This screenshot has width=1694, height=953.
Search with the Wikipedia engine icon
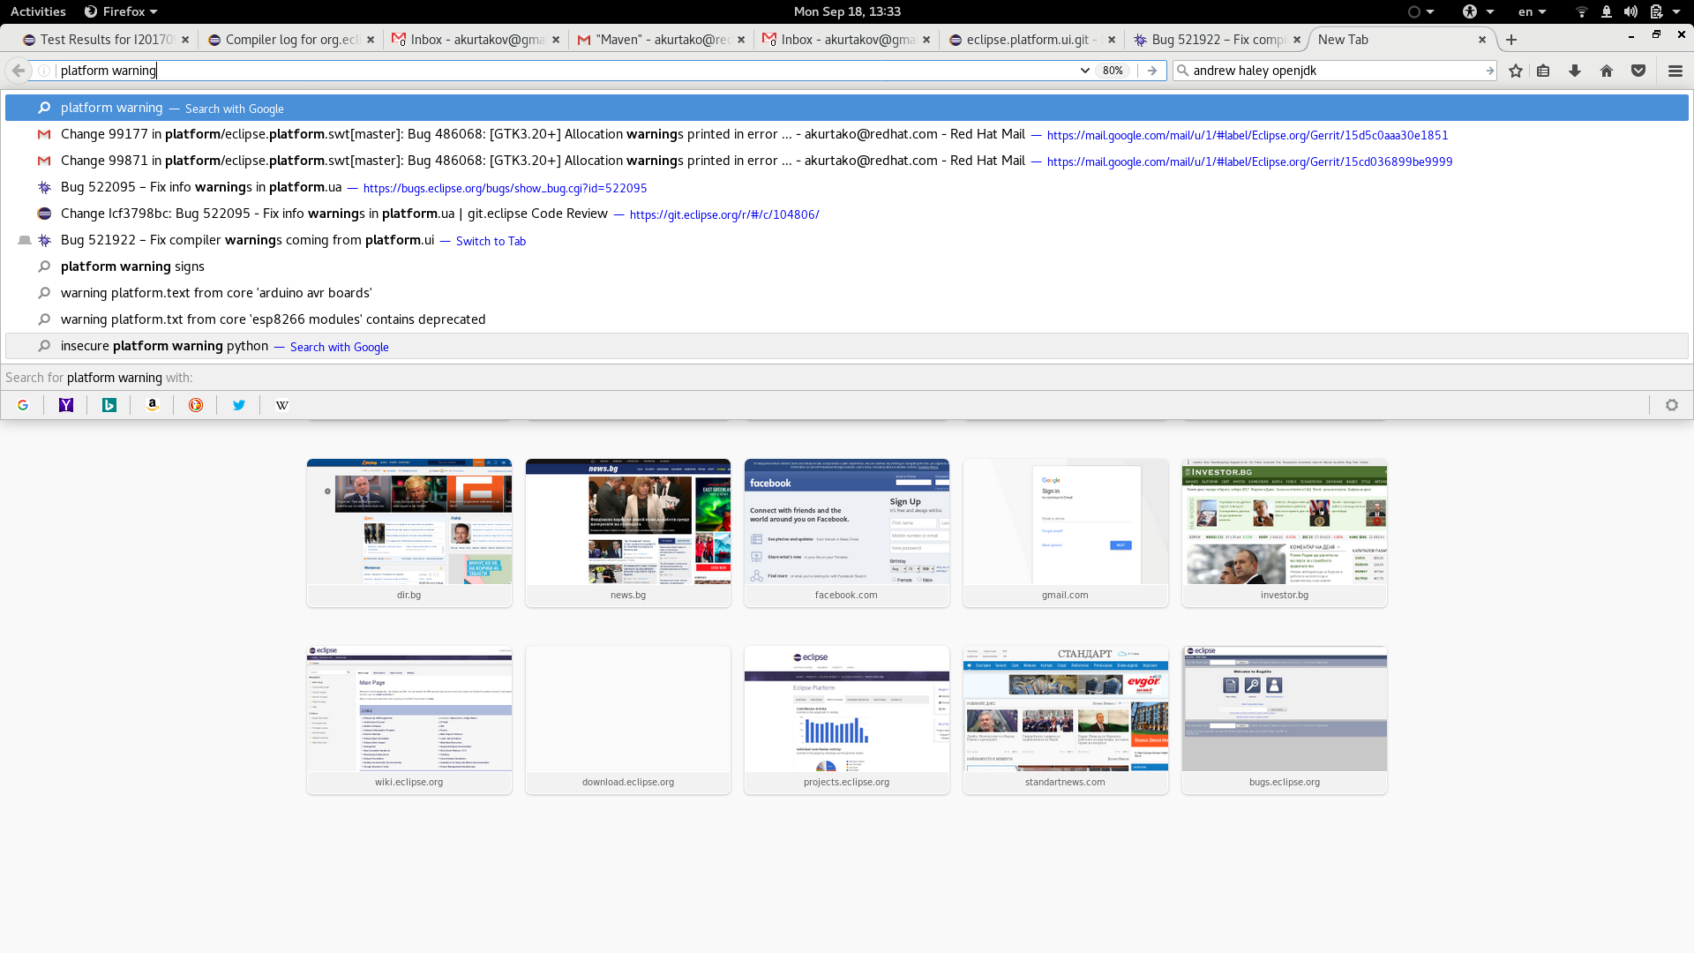point(282,405)
